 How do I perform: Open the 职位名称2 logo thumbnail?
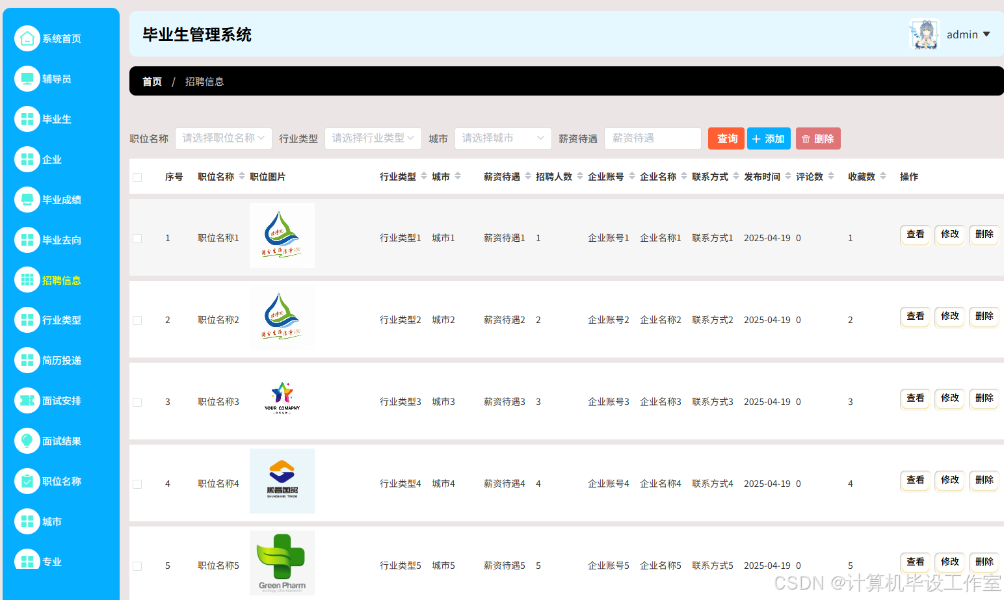(x=282, y=317)
